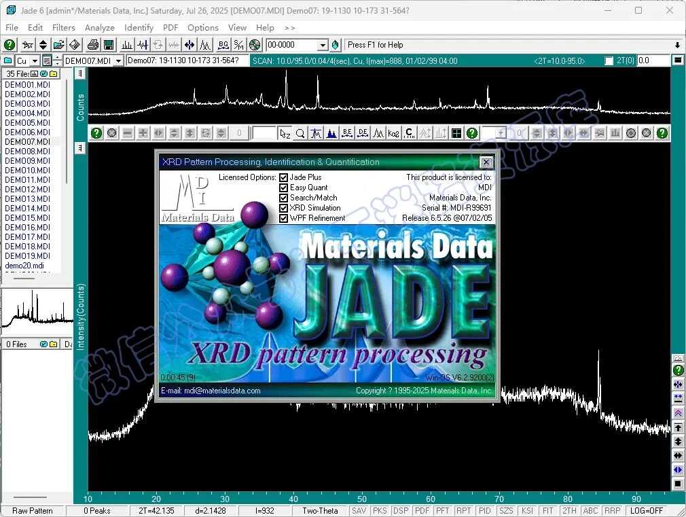Click the pattern smoothing waveform icon
The height and width of the screenshot is (517, 686).
[x=143, y=45]
